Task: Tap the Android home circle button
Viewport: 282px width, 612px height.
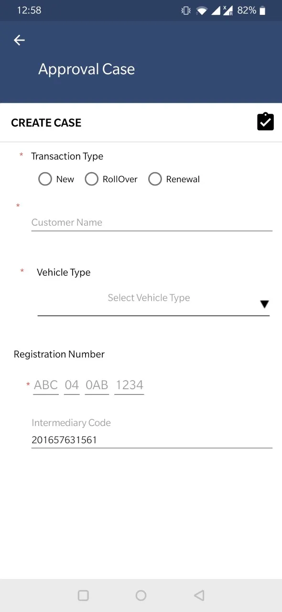Action: click(141, 595)
